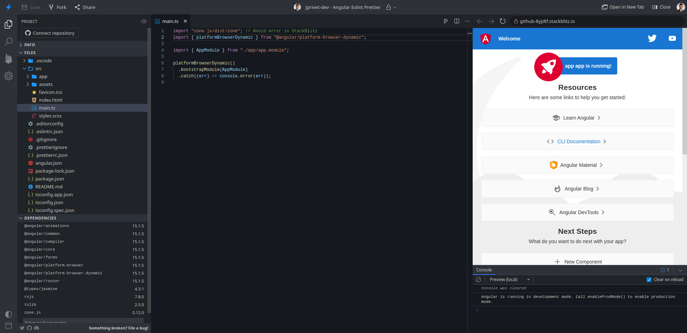This screenshot has width=687, height=333.
Task: Click the Discord icon in status bar
Action: point(36,328)
